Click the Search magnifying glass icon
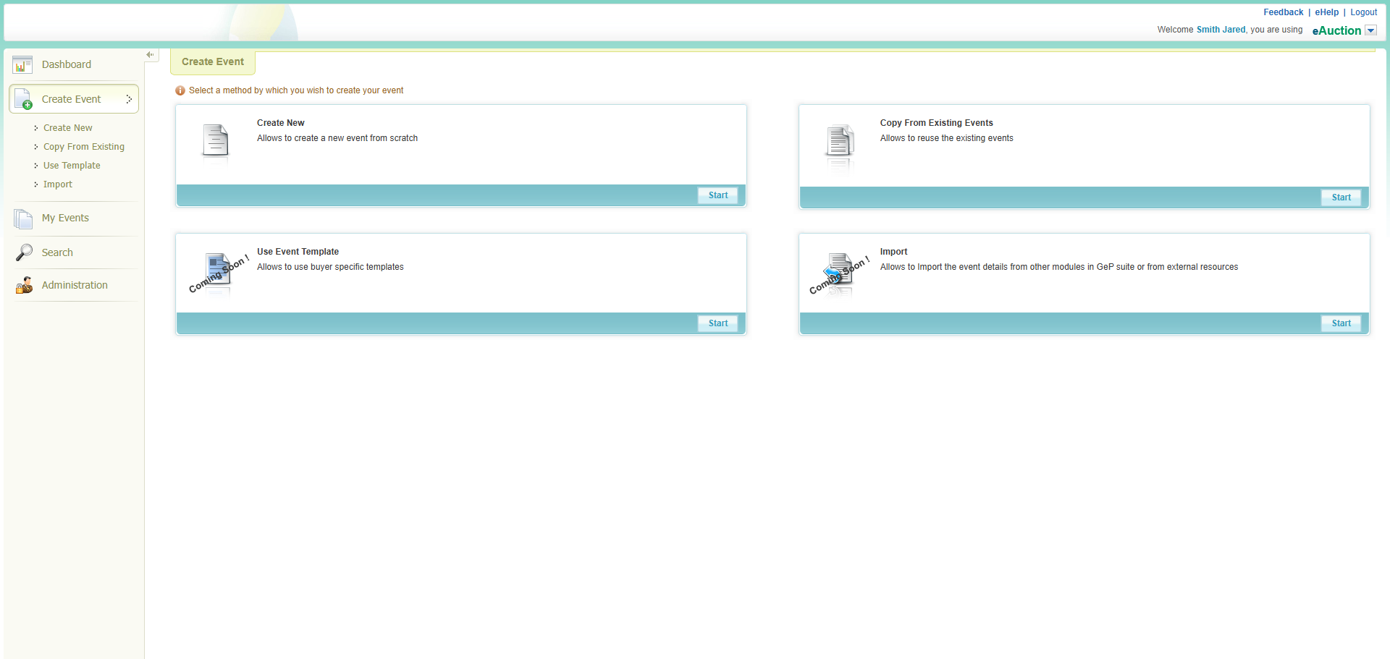Screen dimensions: 1390x659 [24, 252]
